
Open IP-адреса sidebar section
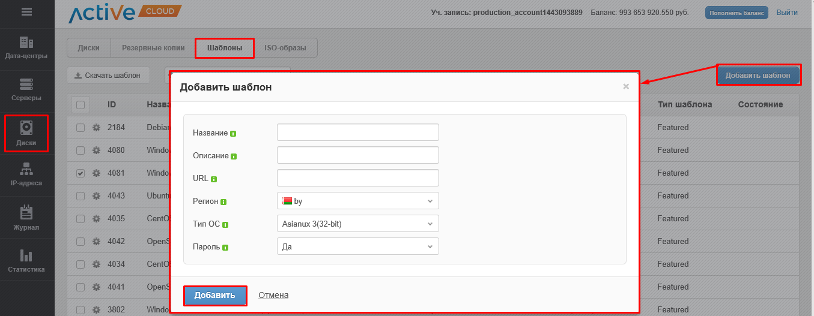26,175
